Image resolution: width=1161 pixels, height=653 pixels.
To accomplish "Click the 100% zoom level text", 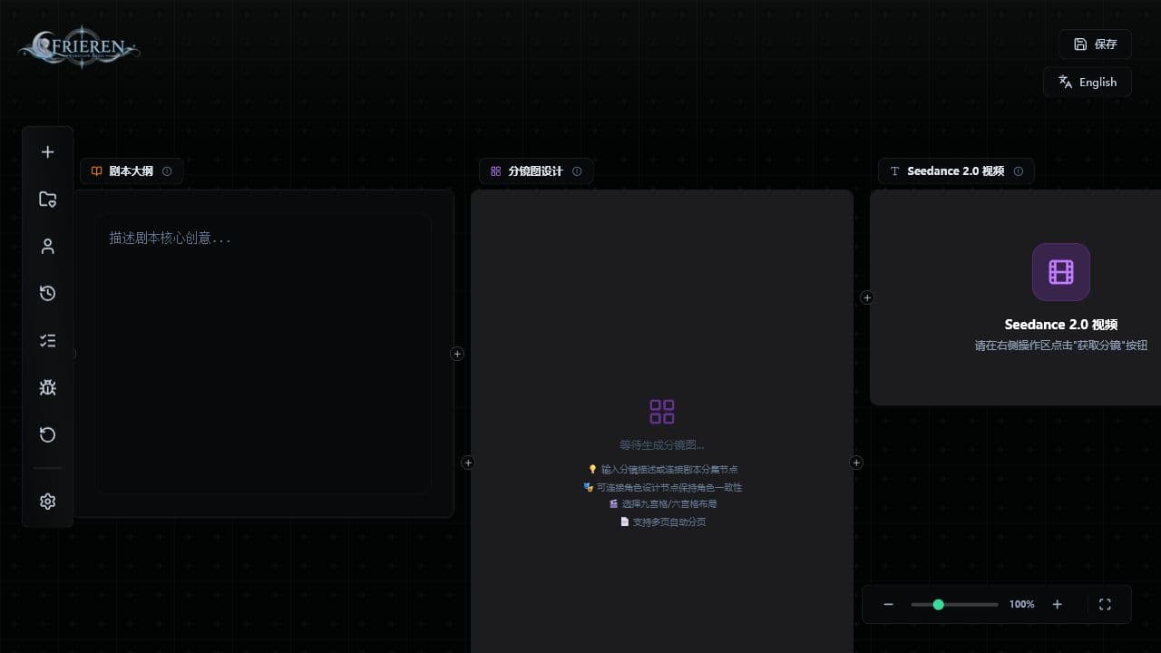I will click(x=1021, y=604).
